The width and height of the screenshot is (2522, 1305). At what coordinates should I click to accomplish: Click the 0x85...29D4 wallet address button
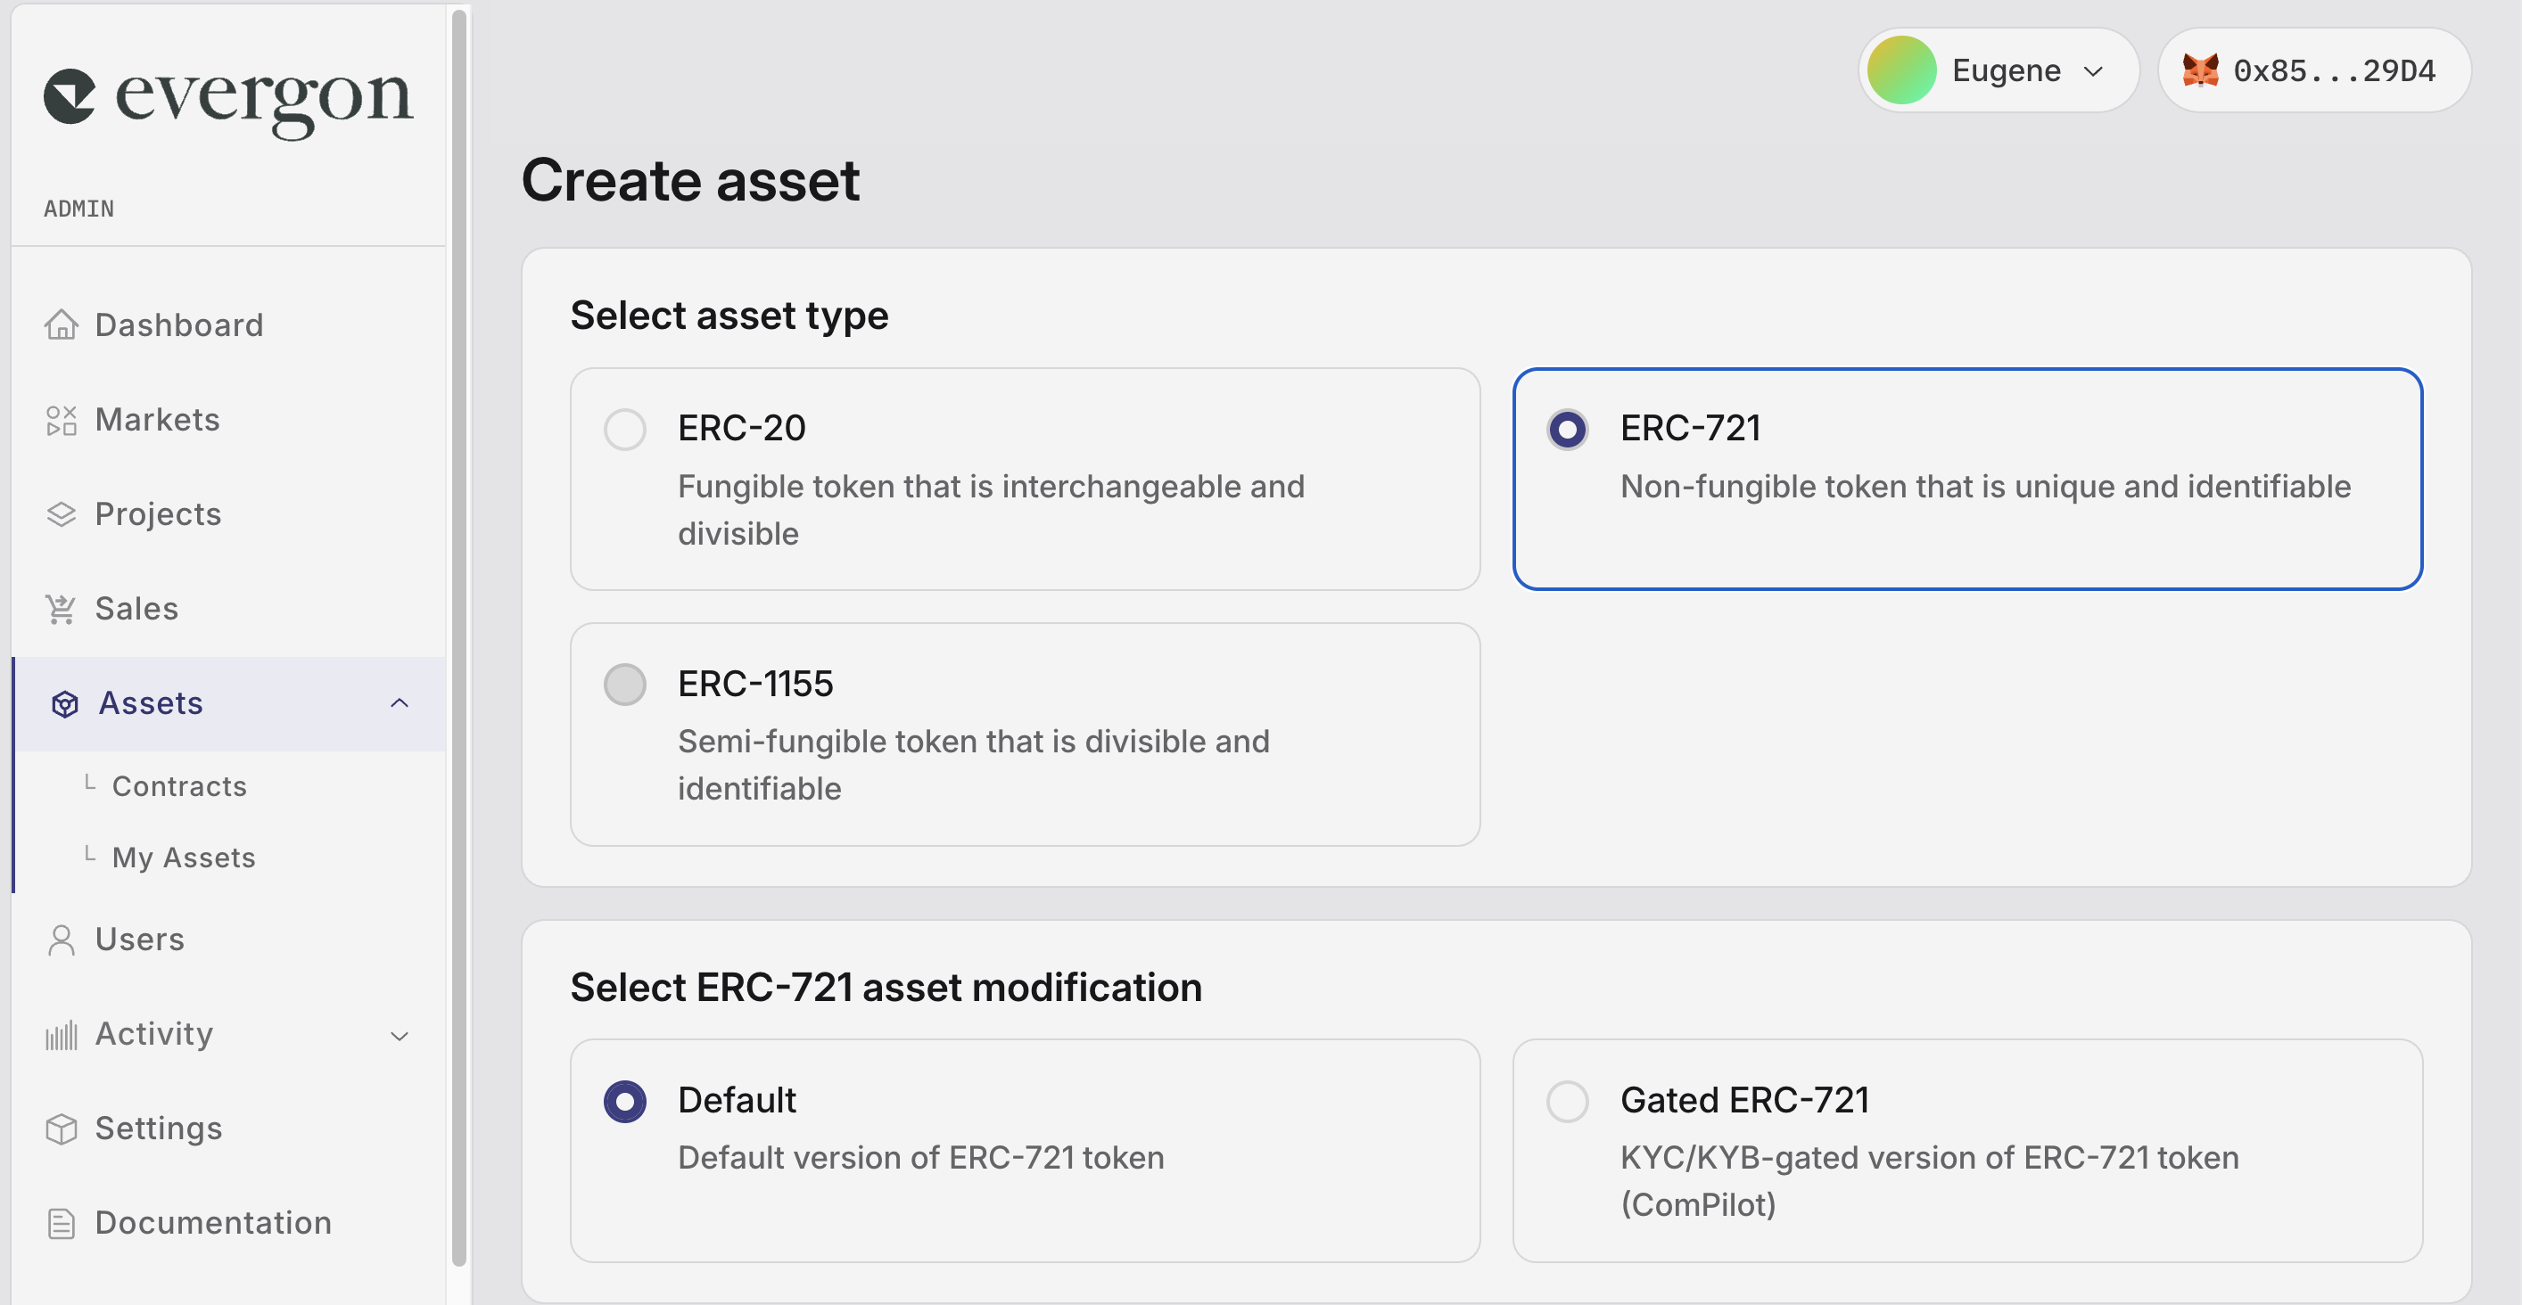[x=2334, y=70]
